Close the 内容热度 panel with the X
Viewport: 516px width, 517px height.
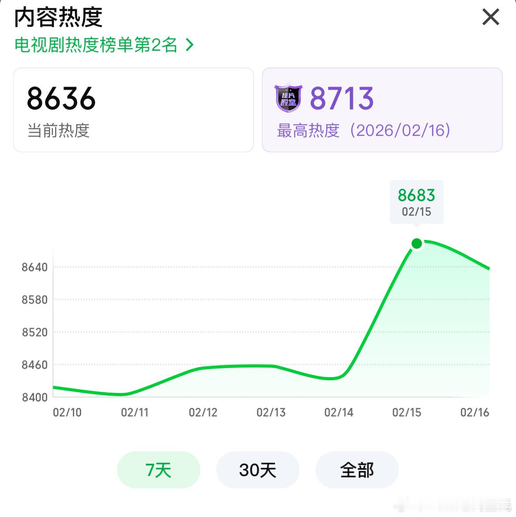(490, 17)
